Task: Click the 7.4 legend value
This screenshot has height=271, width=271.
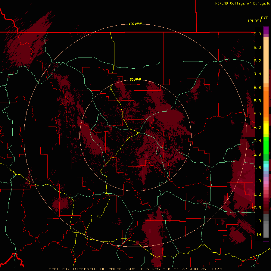Action: pos(257,74)
